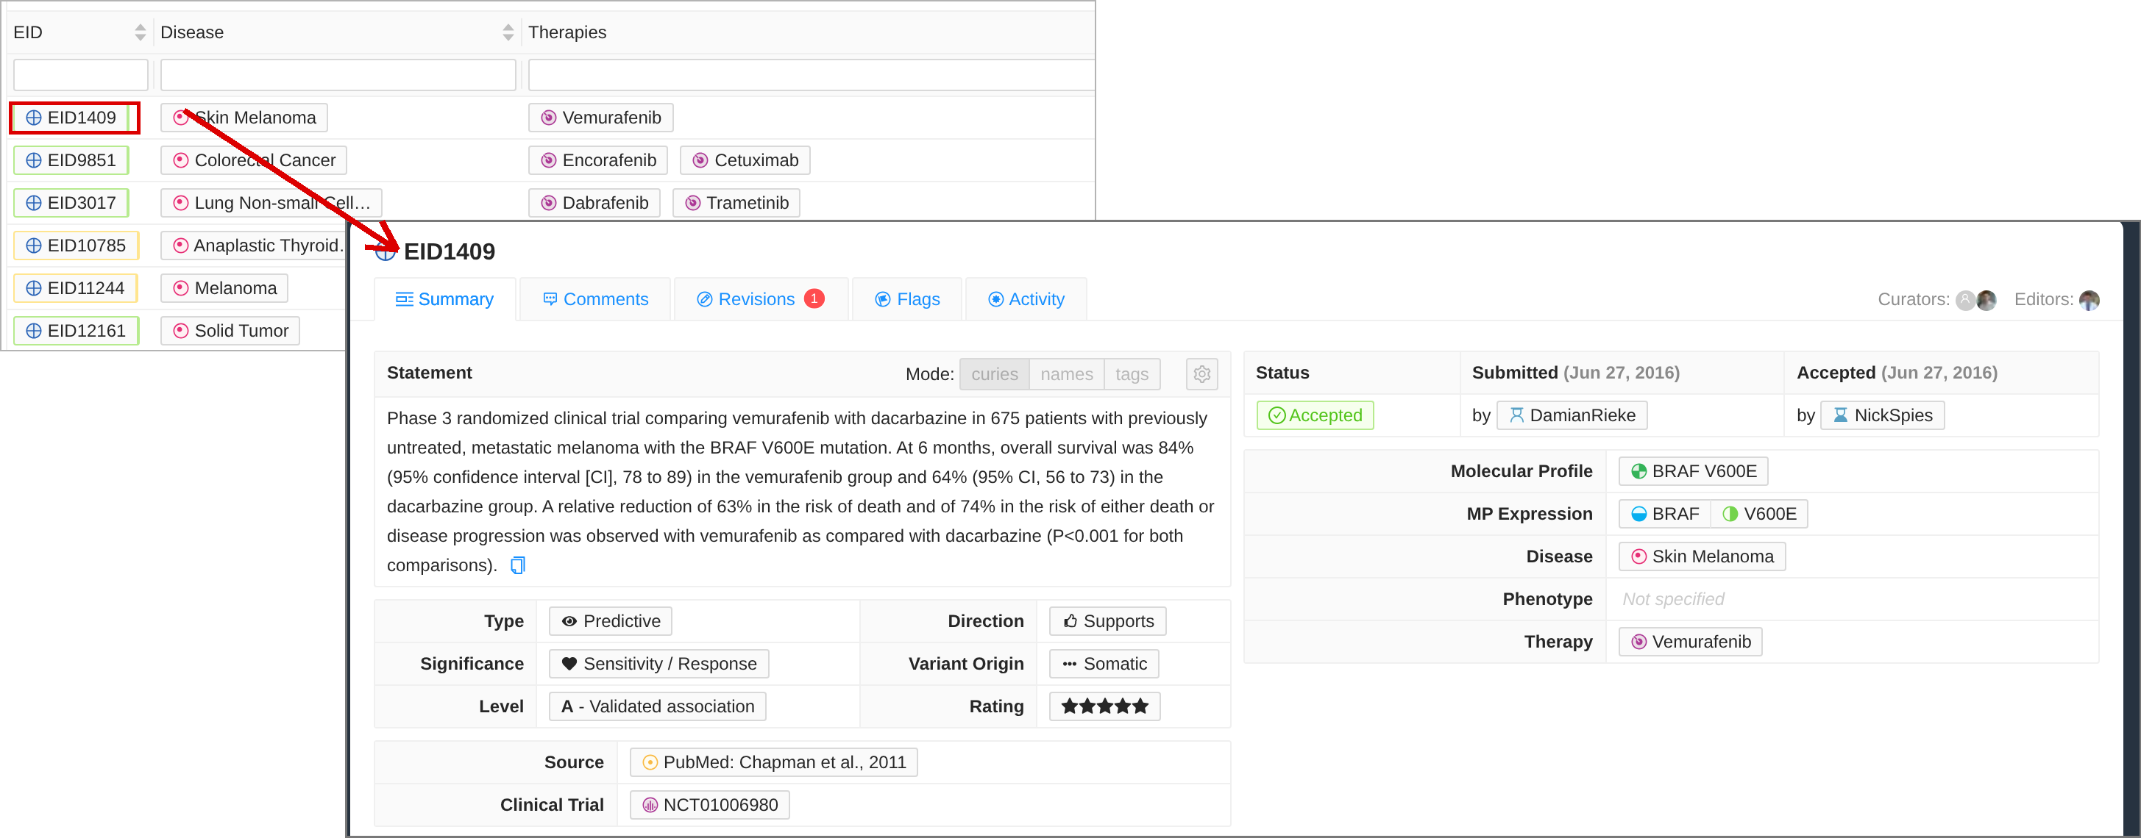Image resolution: width=2141 pixels, height=838 pixels.
Task: Switch to the Flags tab
Action: (x=906, y=299)
